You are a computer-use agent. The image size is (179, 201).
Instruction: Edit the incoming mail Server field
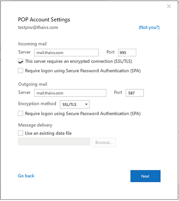pyautogui.click(x=66, y=53)
